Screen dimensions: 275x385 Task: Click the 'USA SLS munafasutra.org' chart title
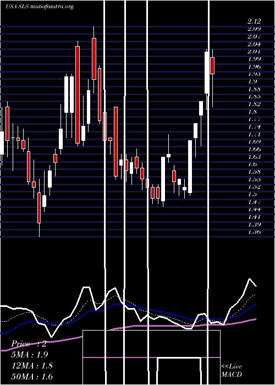[40, 7]
